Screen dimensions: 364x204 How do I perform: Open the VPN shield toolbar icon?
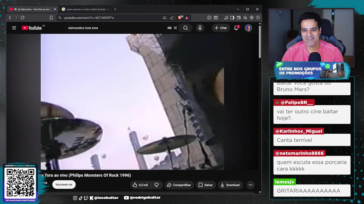coord(252,18)
